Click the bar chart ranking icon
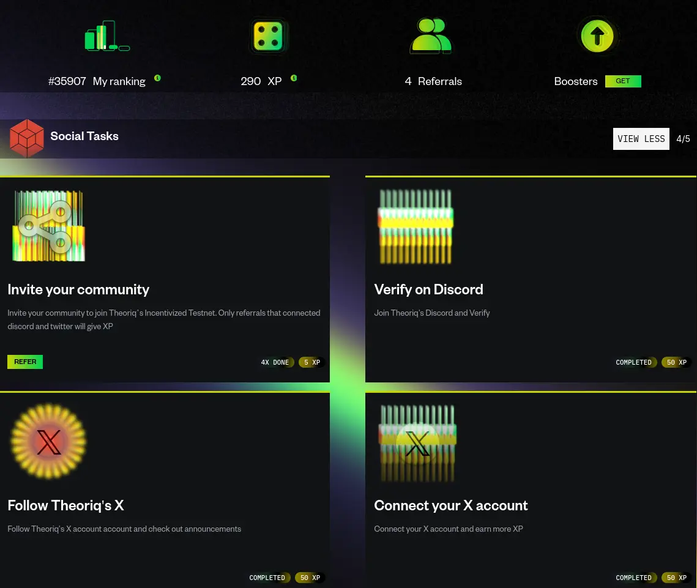The image size is (697, 588). click(107, 36)
